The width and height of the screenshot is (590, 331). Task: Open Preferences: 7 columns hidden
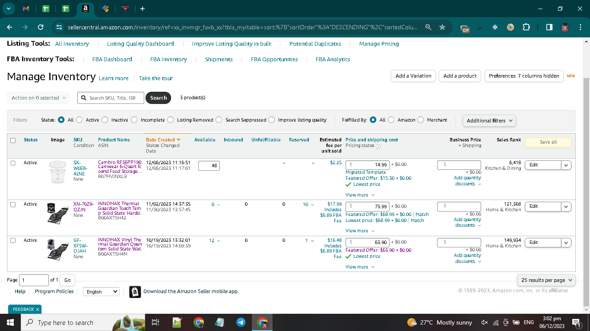524,76
